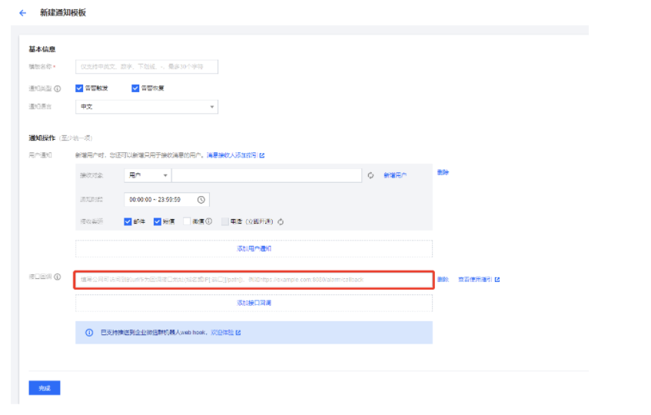The width and height of the screenshot is (651, 415).
Task: Expand the recipient type dropdown showing 用户
Action: (x=147, y=176)
